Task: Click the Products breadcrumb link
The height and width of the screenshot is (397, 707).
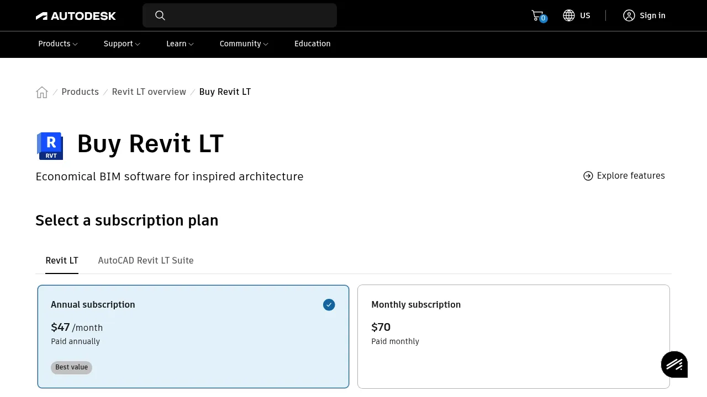Action: click(x=80, y=92)
